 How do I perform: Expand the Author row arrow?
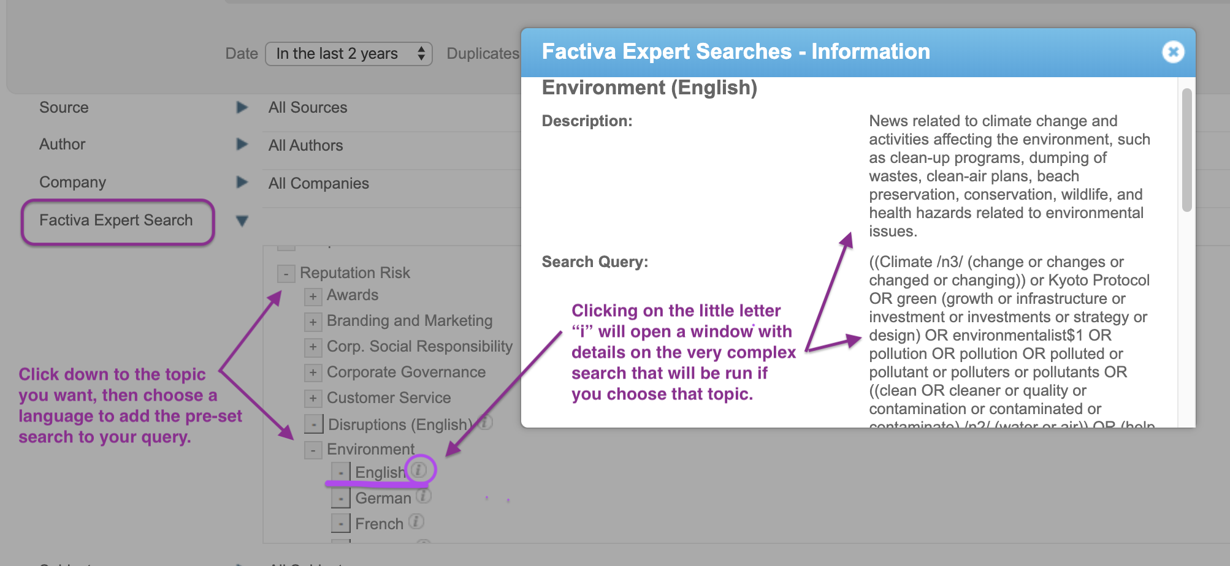pos(242,145)
